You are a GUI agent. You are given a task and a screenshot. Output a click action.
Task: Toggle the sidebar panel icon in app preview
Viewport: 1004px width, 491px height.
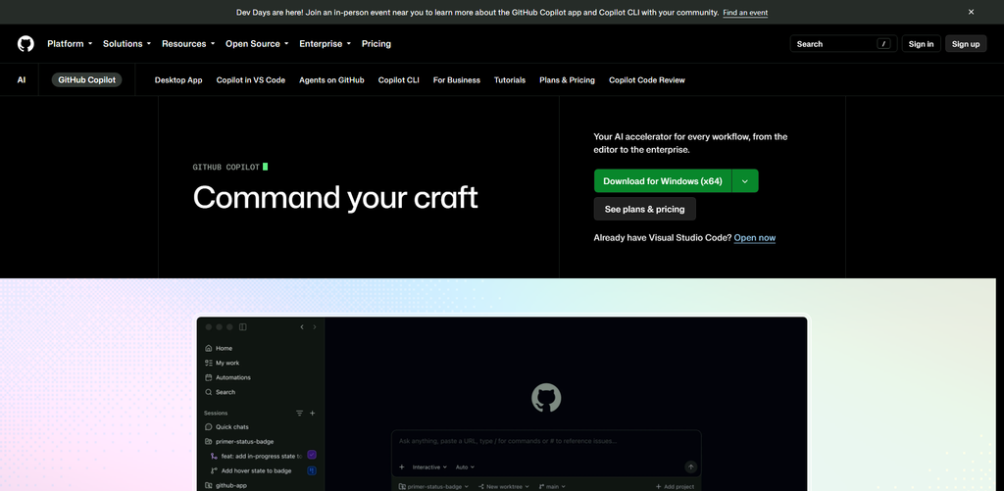tap(243, 327)
